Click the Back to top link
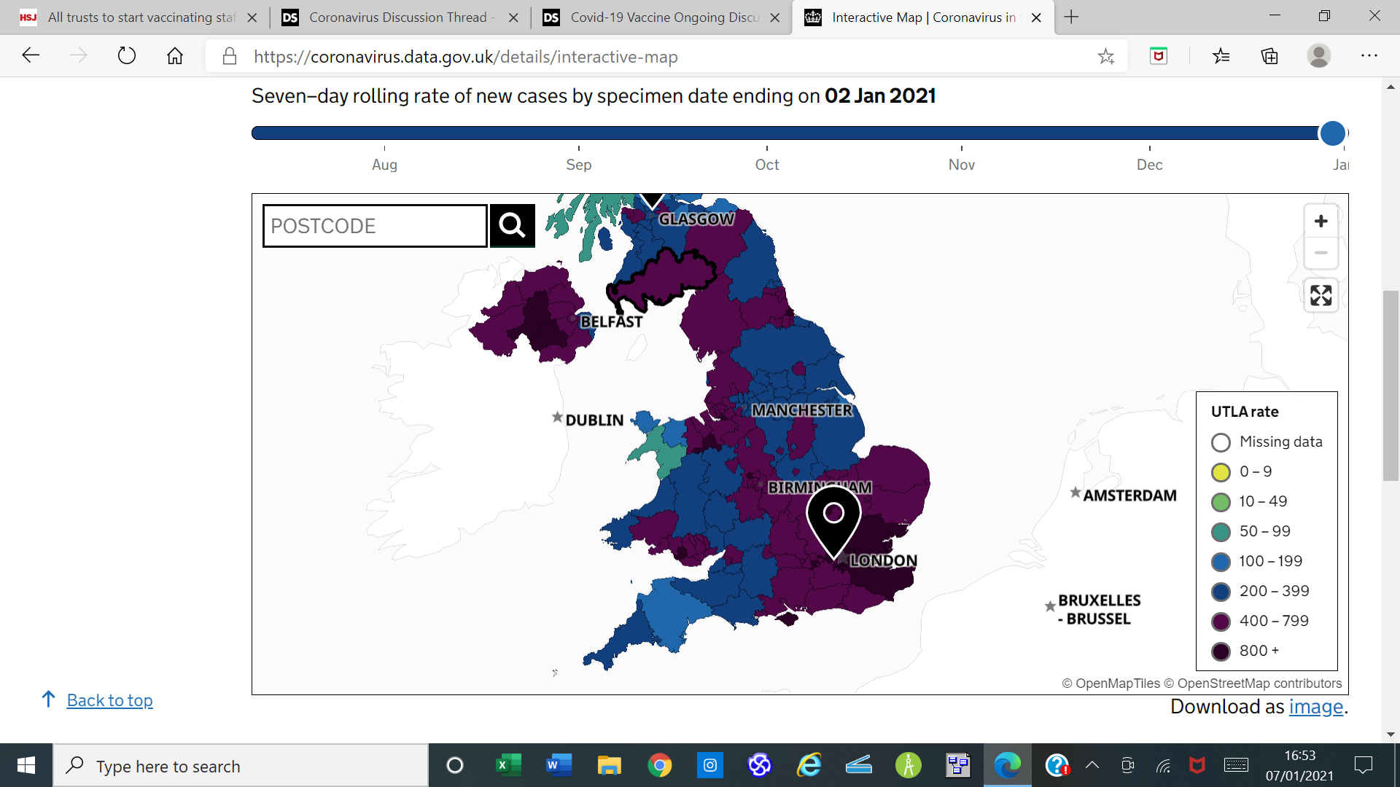This screenshot has height=787, width=1400. click(109, 700)
